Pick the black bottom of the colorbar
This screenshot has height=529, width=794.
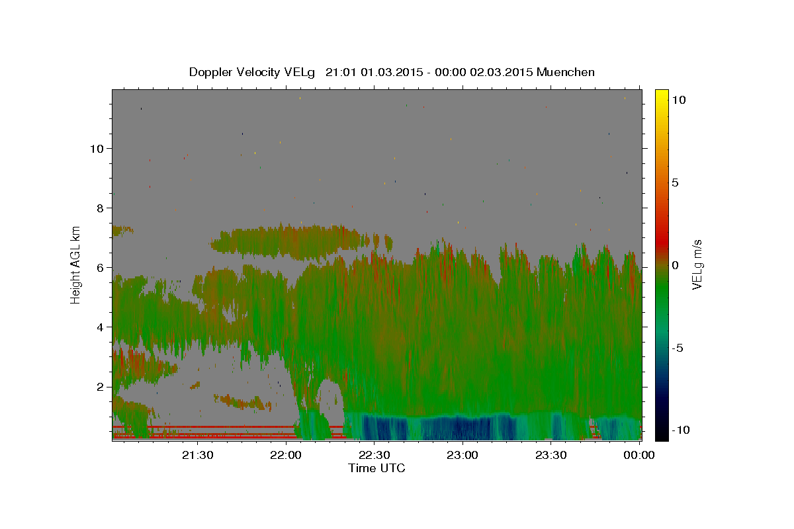pos(662,433)
